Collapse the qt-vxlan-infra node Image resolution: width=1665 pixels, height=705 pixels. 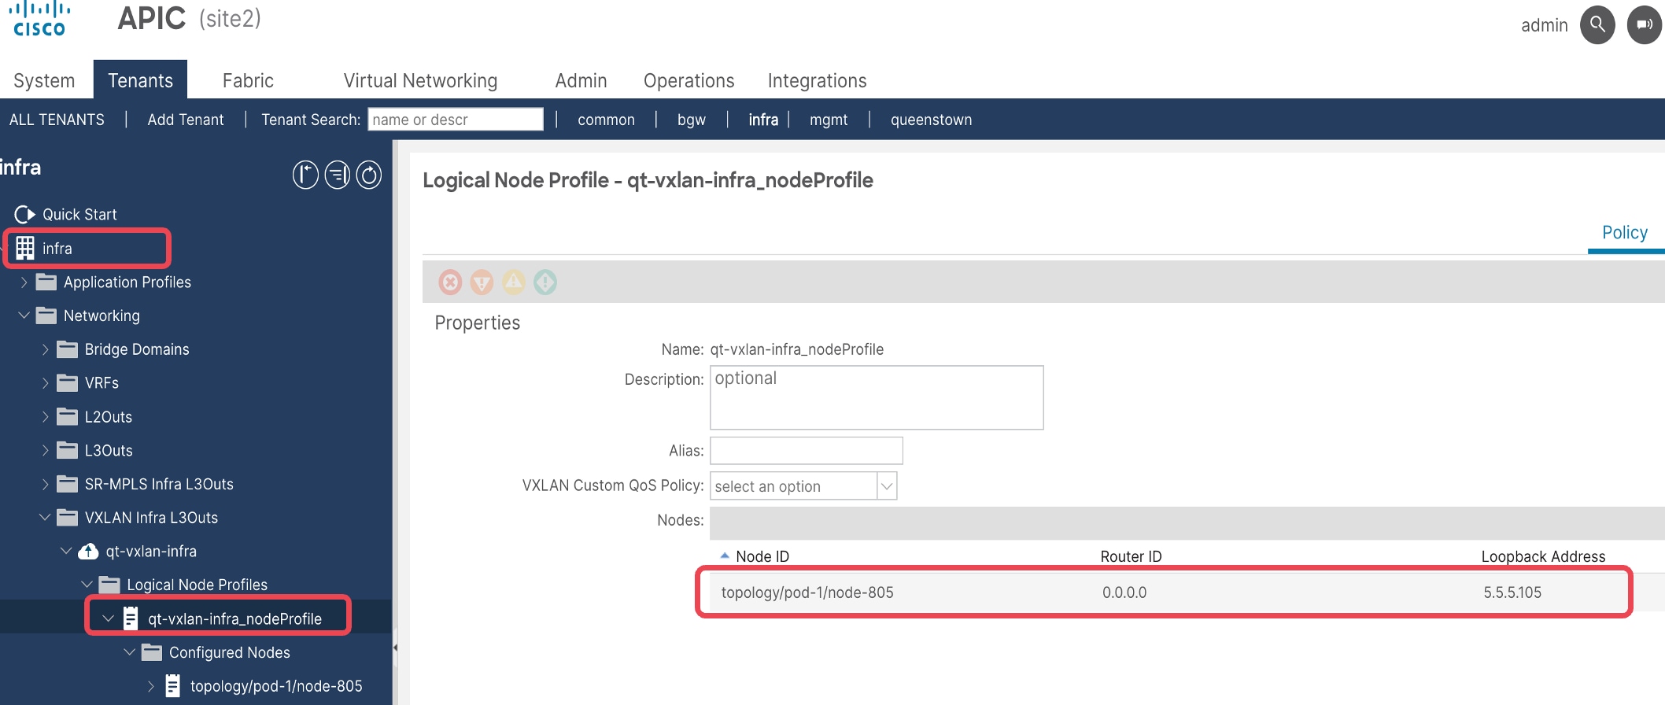tap(66, 551)
